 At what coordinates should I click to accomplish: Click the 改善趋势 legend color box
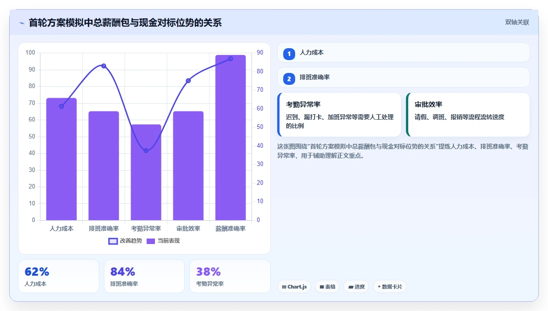click(113, 241)
